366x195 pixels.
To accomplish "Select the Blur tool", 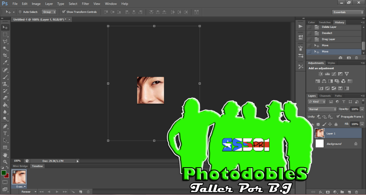I will coord(5,112).
